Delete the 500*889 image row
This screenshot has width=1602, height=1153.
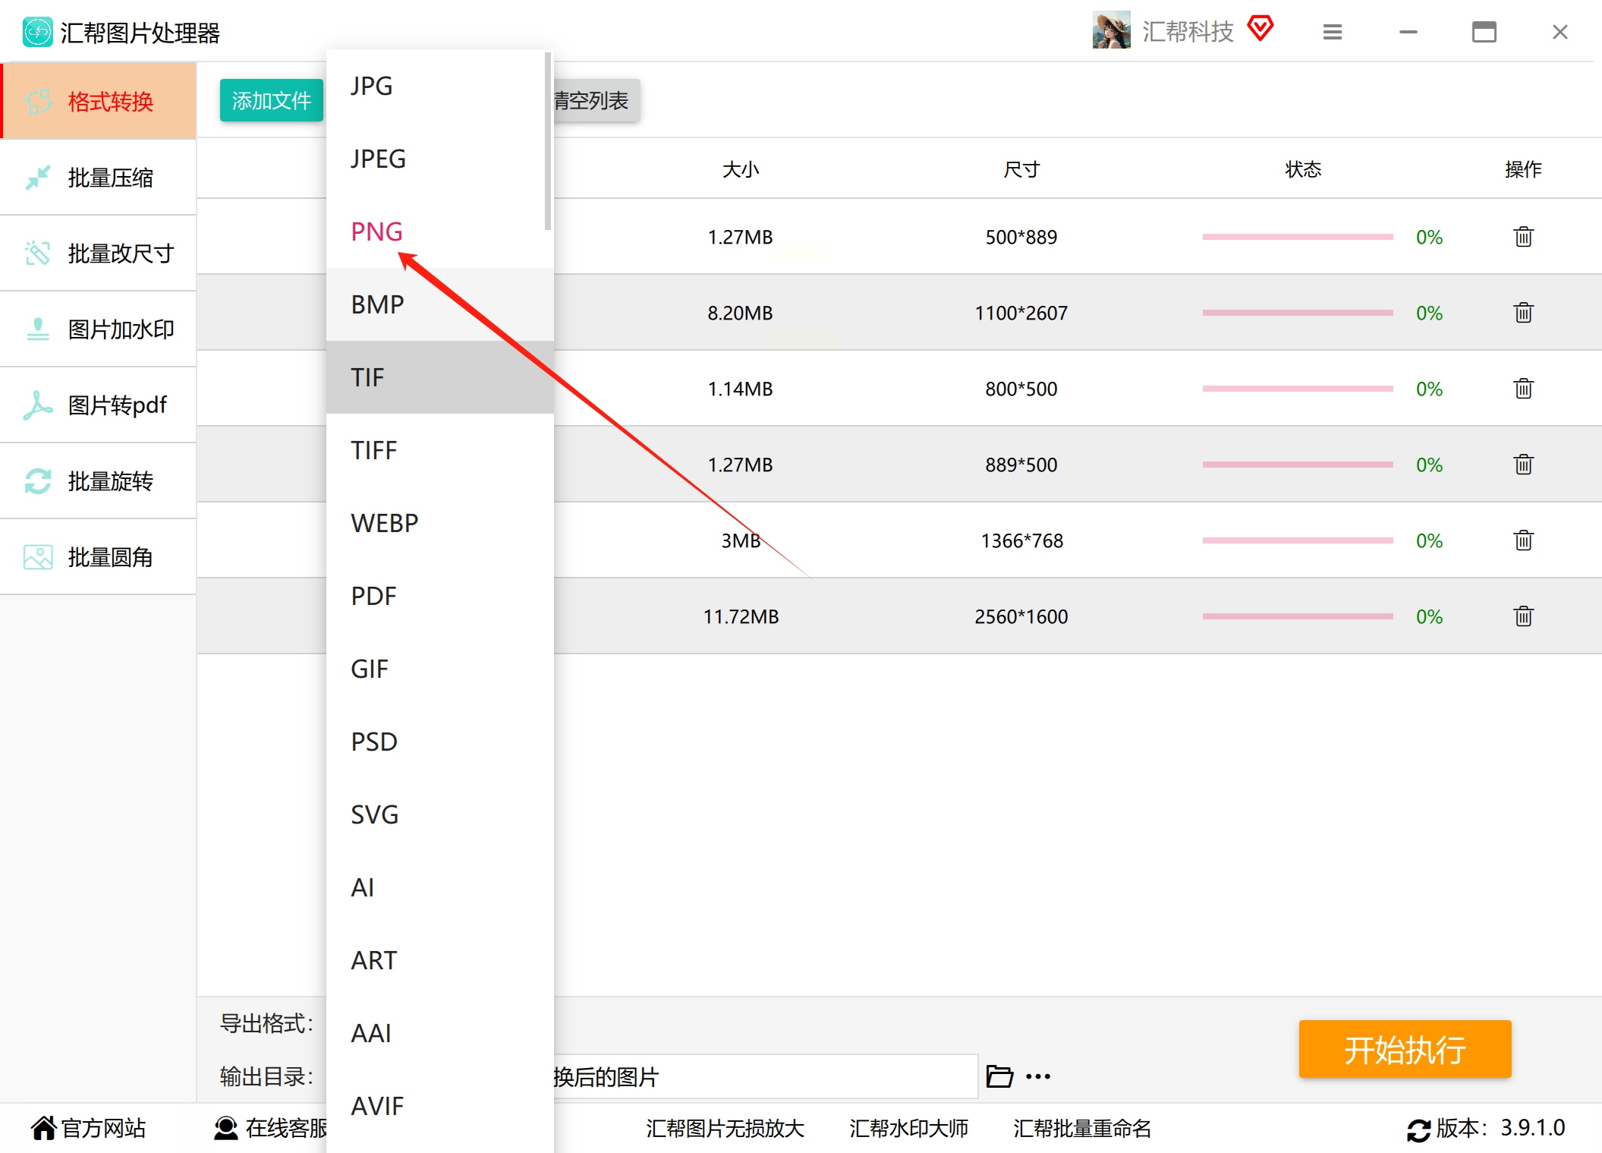(x=1523, y=237)
